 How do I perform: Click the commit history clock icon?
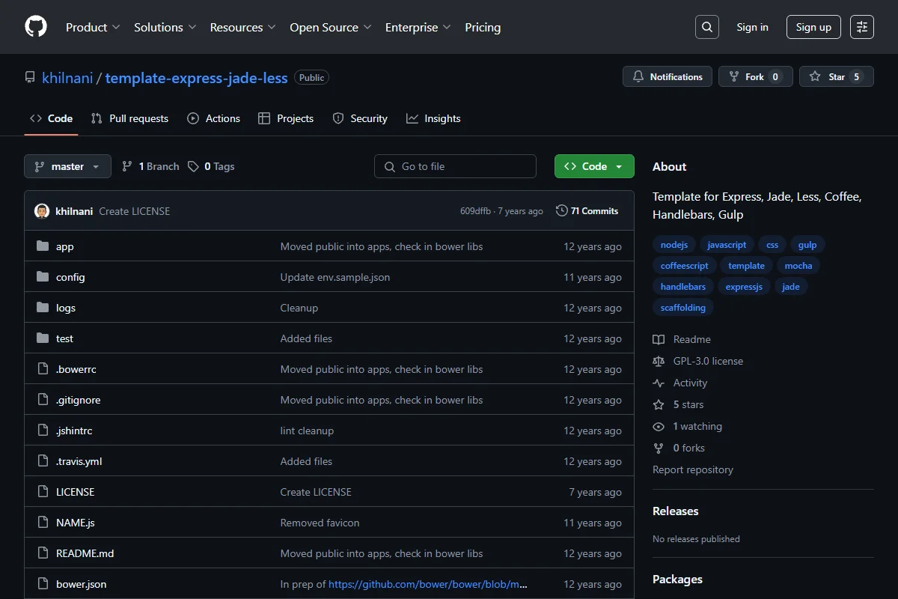point(561,211)
